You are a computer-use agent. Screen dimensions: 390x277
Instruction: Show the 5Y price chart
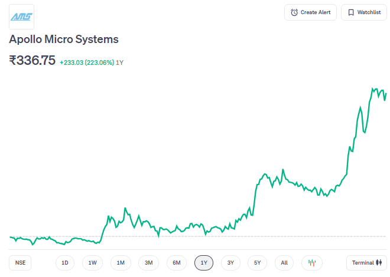tap(257, 263)
